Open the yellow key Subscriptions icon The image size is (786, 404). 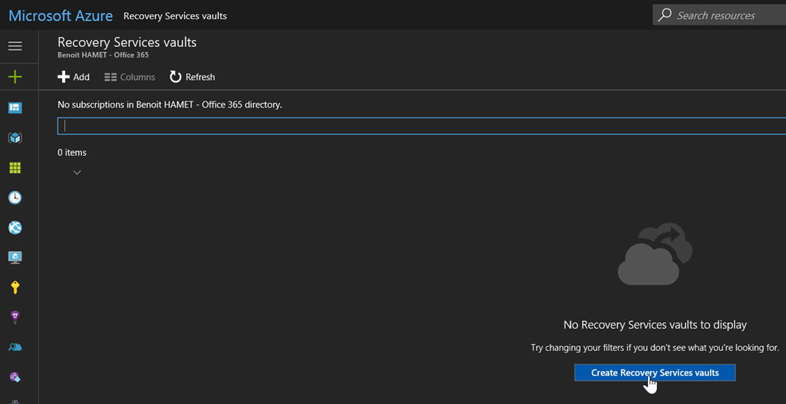pyautogui.click(x=15, y=287)
